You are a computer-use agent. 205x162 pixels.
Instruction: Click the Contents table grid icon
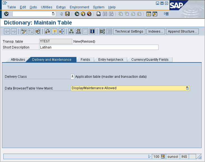pyautogui.click(x=109, y=31)
